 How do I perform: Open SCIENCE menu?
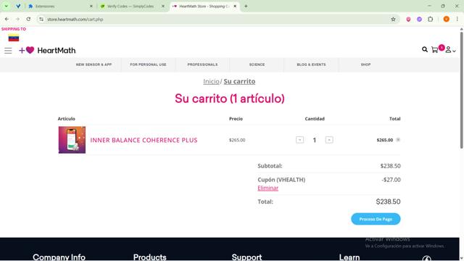click(257, 65)
